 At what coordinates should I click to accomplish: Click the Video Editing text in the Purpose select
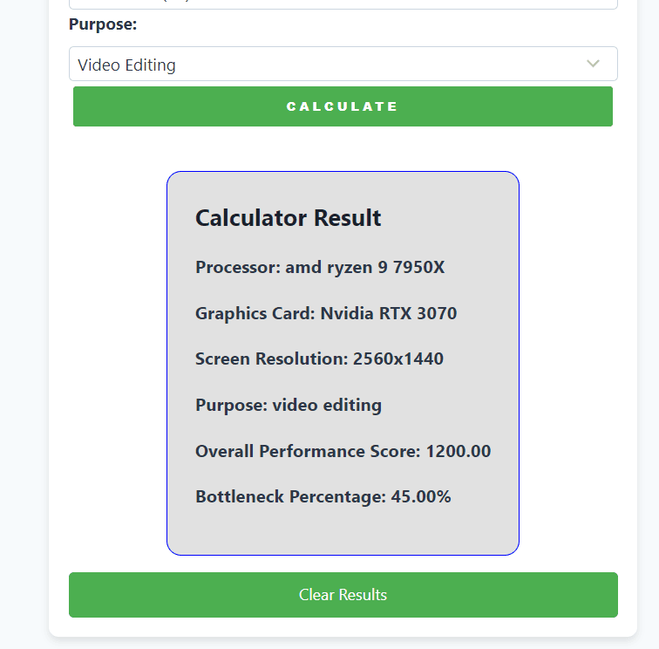pos(126,65)
